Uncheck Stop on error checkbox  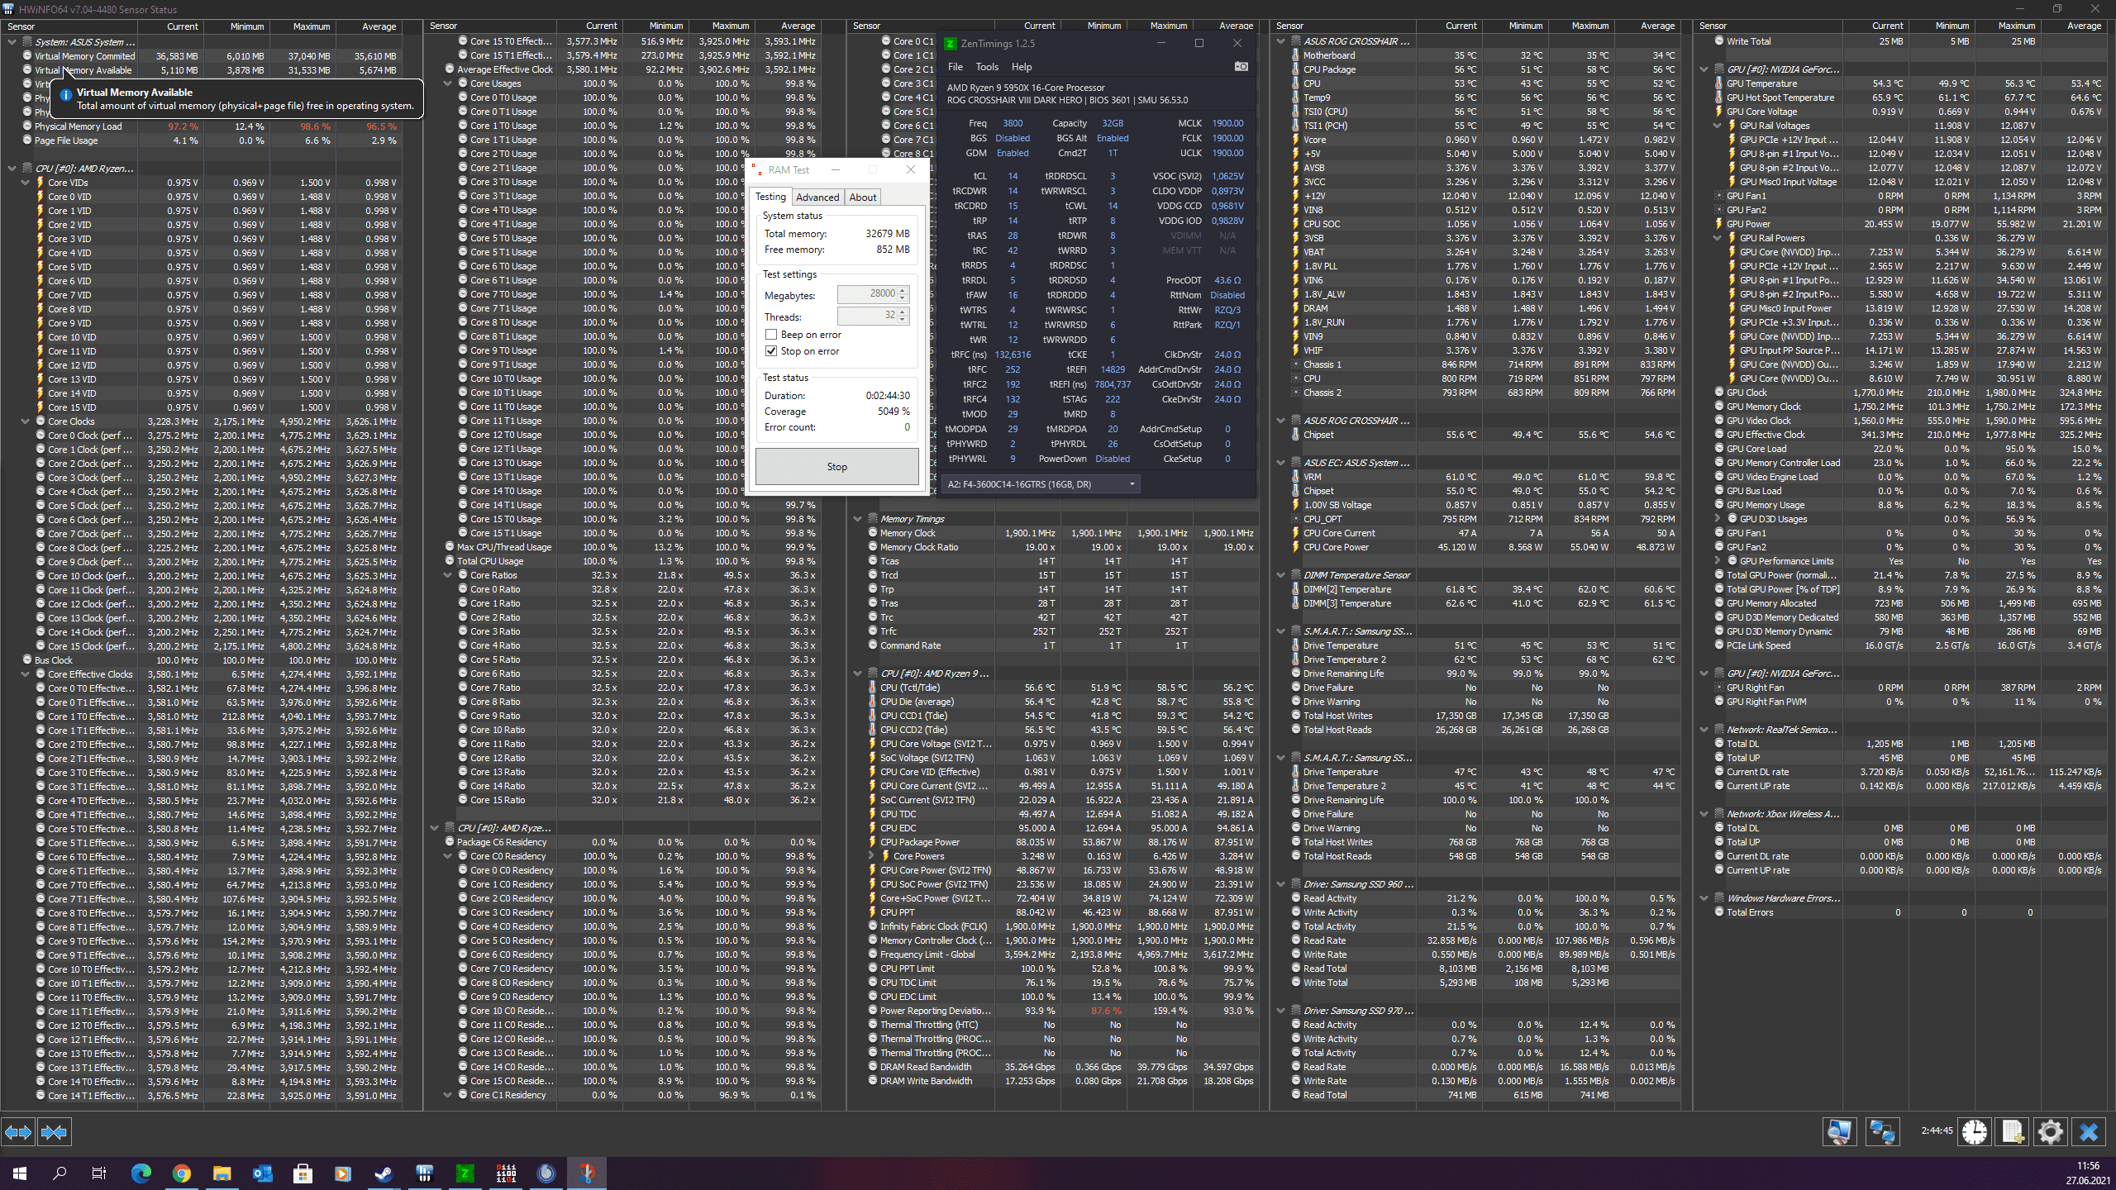[x=771, y=351]
